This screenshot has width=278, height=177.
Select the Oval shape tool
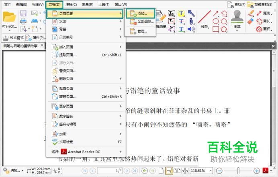click(x=216, y=21)
